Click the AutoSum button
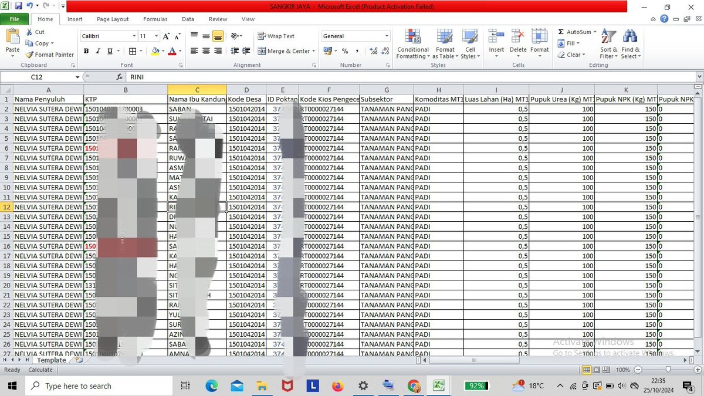 click(574, 32)
